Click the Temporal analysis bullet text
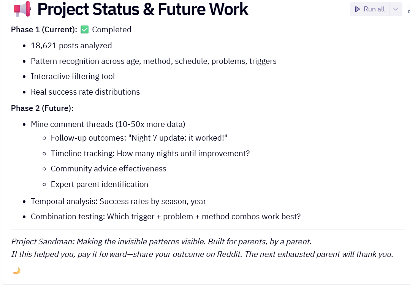Screen dimensions: 410x285 (x=118, y=201)
